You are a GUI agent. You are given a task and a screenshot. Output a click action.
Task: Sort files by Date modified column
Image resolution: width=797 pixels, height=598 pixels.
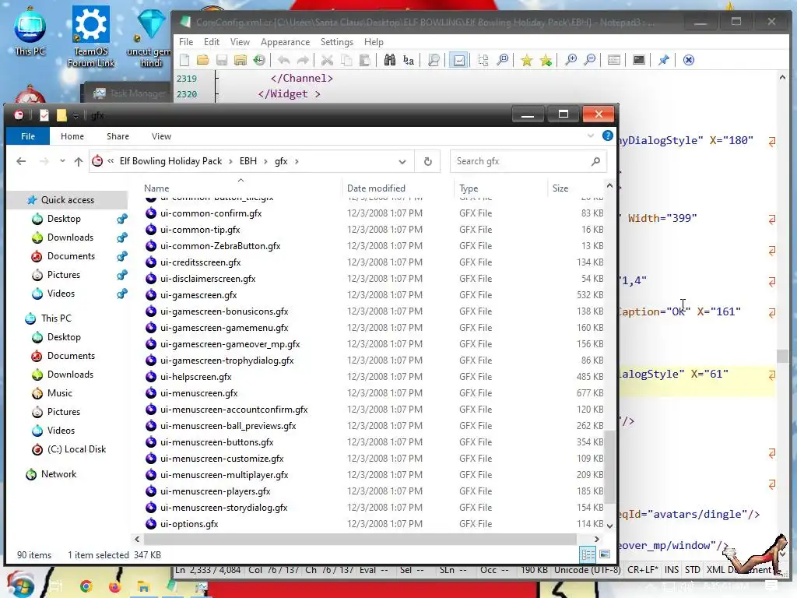[376, 188]
